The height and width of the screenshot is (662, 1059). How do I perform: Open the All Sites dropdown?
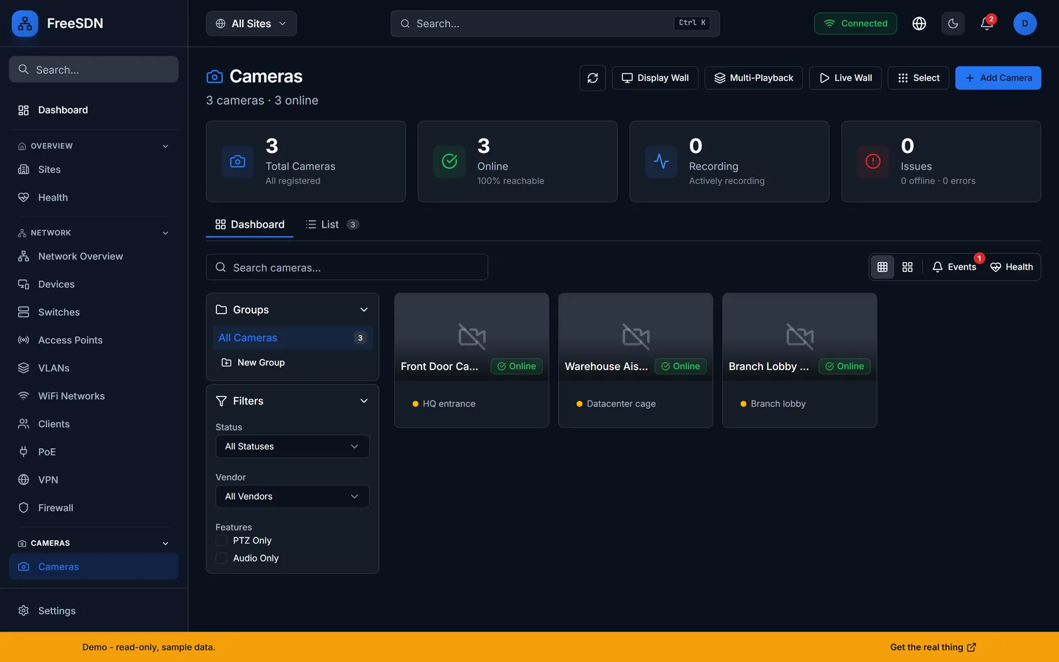click(251, 24)
